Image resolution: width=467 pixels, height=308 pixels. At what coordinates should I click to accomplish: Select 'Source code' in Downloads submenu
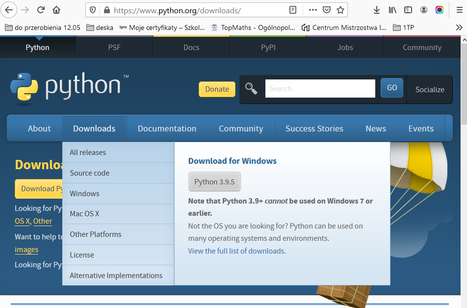pos(118,173)
